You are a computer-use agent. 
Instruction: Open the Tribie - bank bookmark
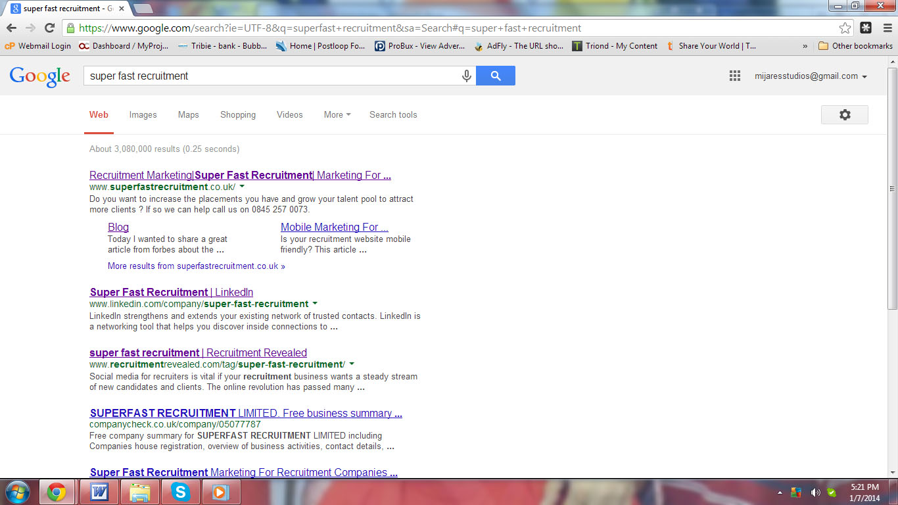[x=222, y=46]
